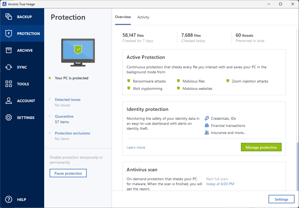
Task: Open the Backup section in sidebar
Action: click(9, 17)
